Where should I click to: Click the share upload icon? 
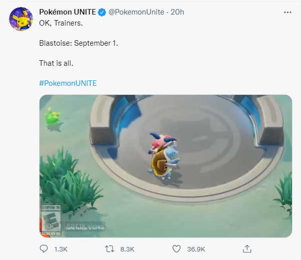(x=247, y=249)
